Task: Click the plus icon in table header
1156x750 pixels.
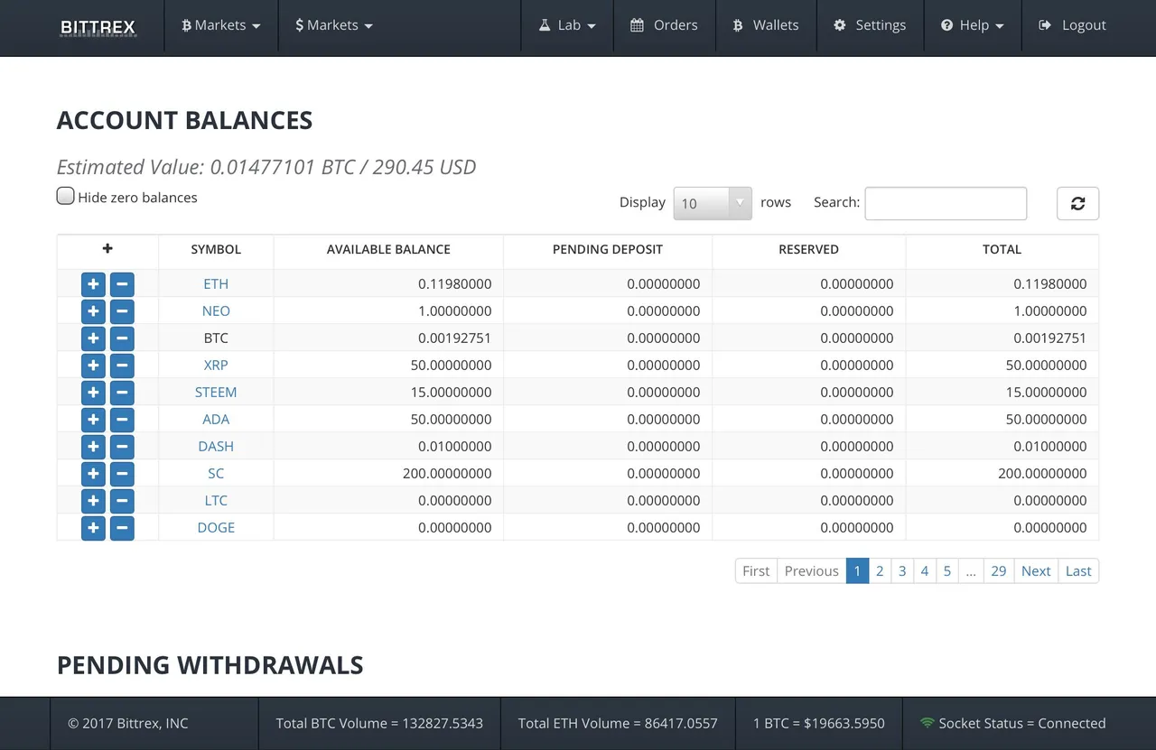Action: click(x=107, y=248)
